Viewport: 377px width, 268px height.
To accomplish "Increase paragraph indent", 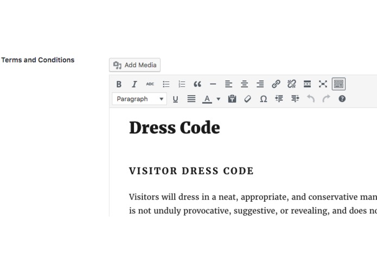I will pos(295,99).
